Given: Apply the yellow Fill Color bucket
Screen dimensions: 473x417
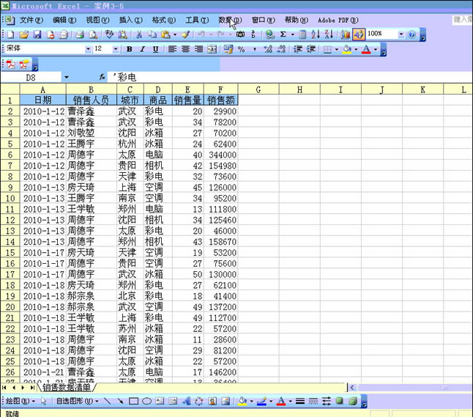Looking at the screenshot, I should (347, 49).
